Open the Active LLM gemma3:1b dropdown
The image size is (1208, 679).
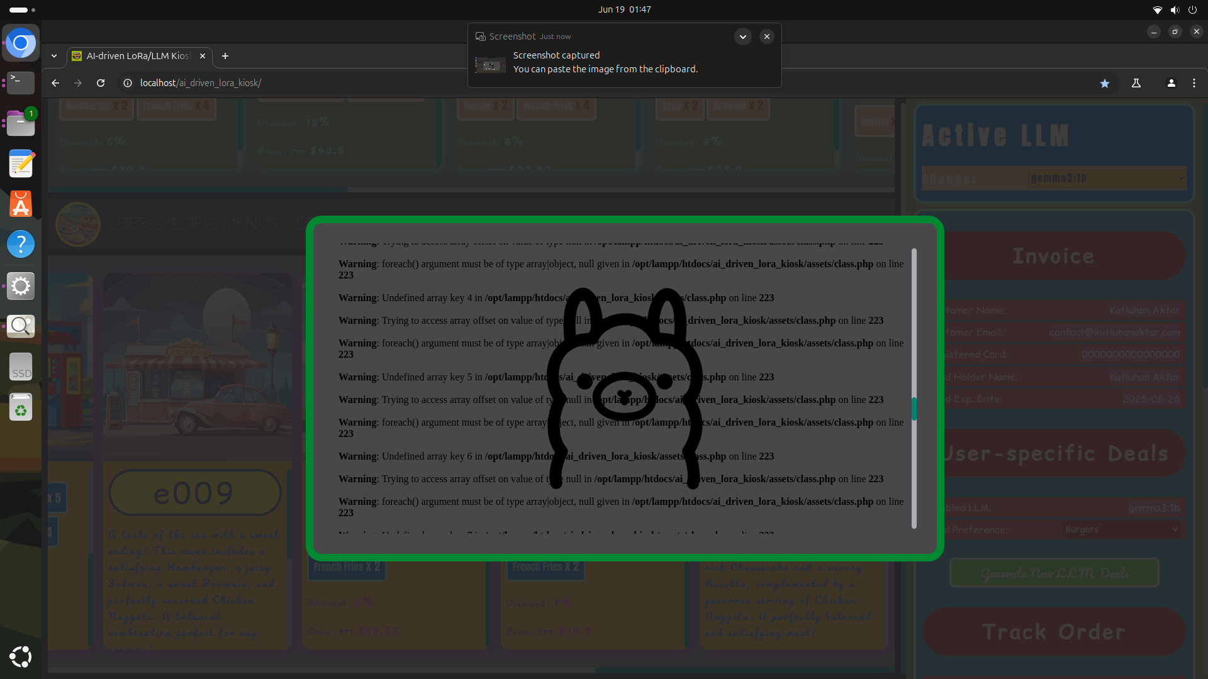1107,179
